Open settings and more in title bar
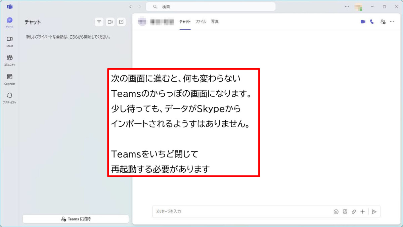 (347, 7)
